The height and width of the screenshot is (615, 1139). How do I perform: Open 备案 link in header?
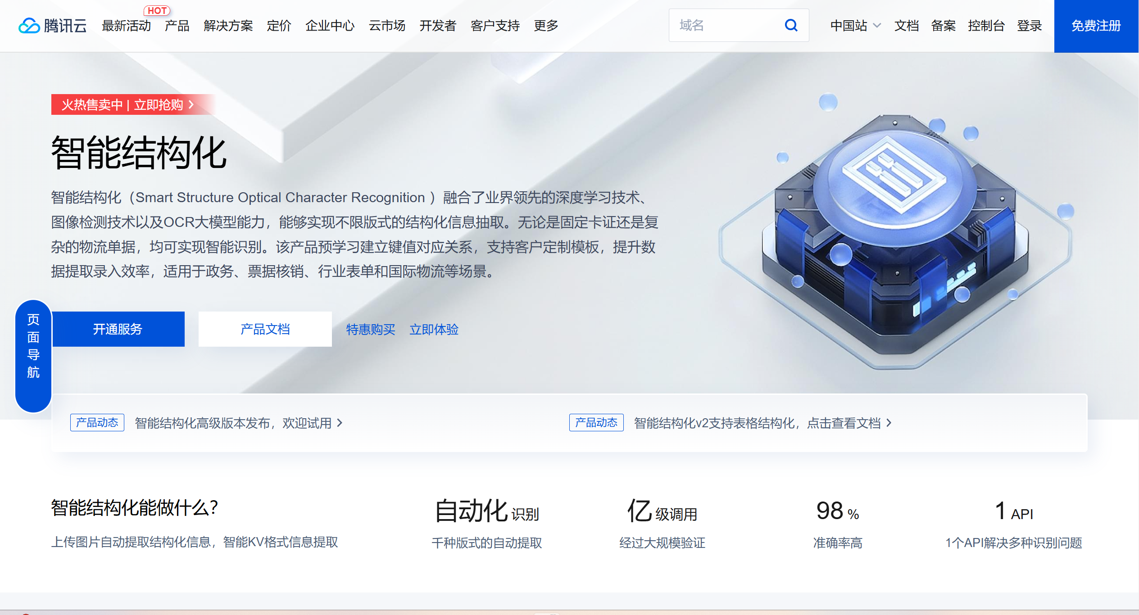(943, 26)
